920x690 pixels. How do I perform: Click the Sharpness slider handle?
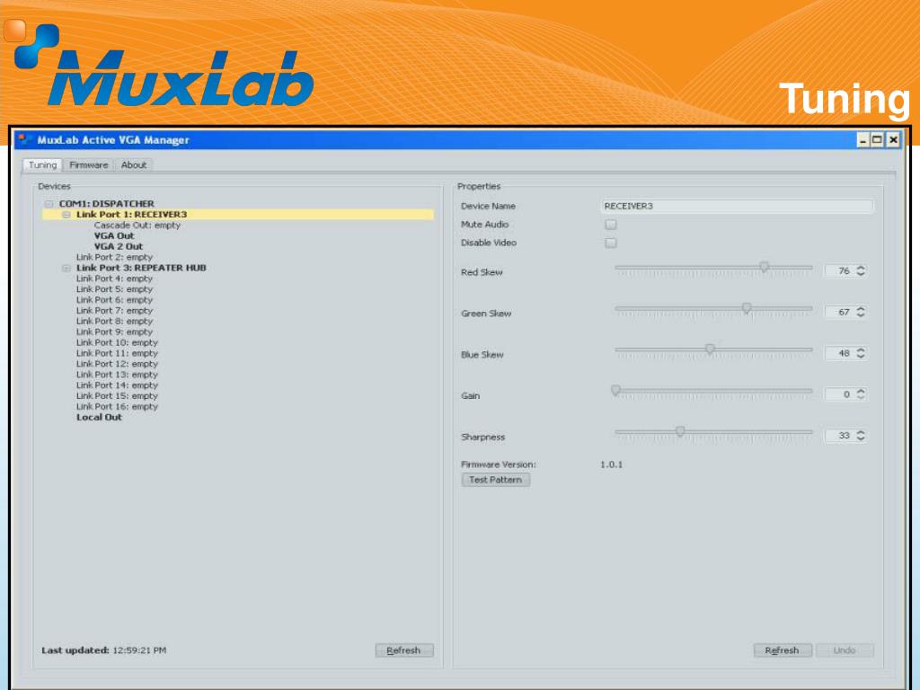(680, 432)
